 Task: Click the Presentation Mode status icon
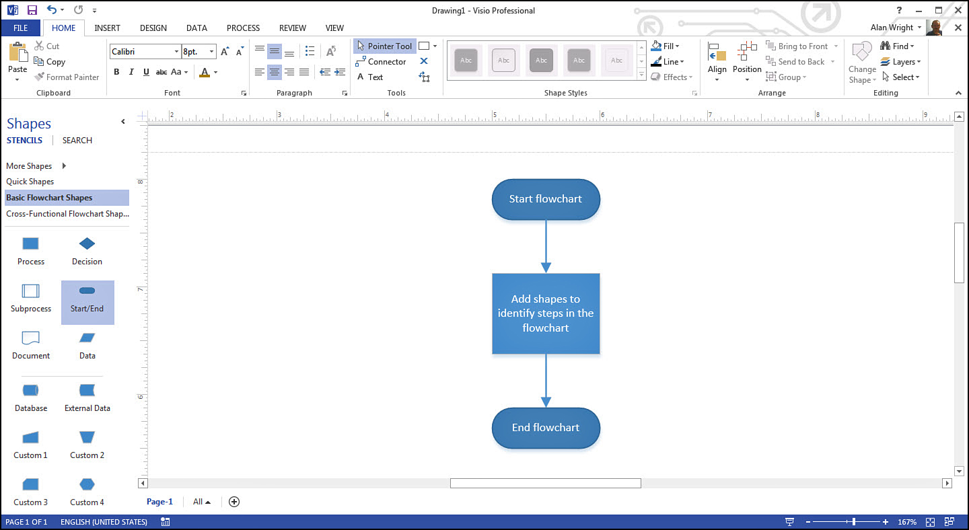[789, 522]
